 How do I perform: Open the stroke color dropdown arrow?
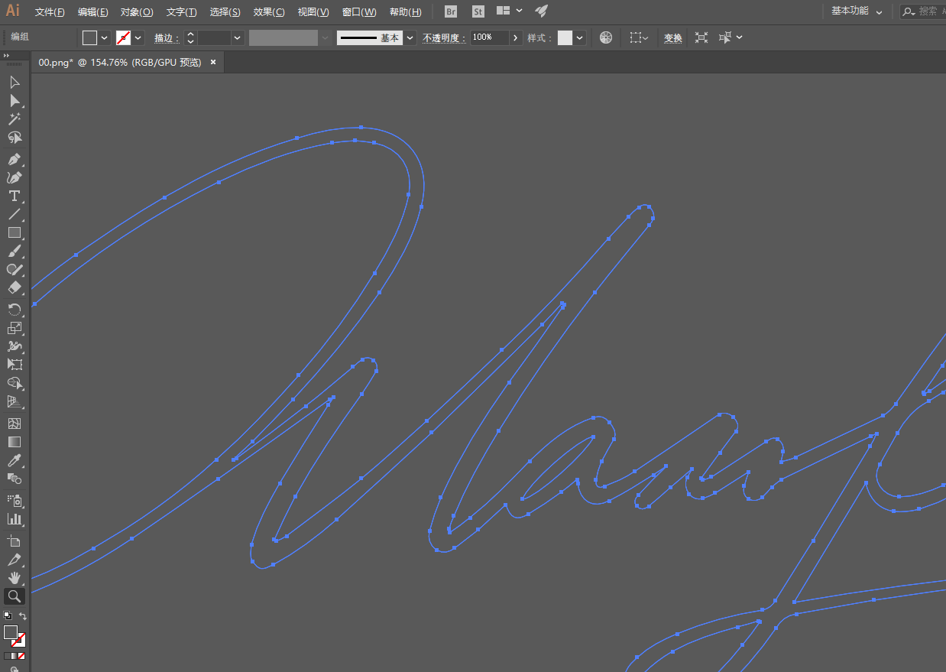tap(138, 37)
